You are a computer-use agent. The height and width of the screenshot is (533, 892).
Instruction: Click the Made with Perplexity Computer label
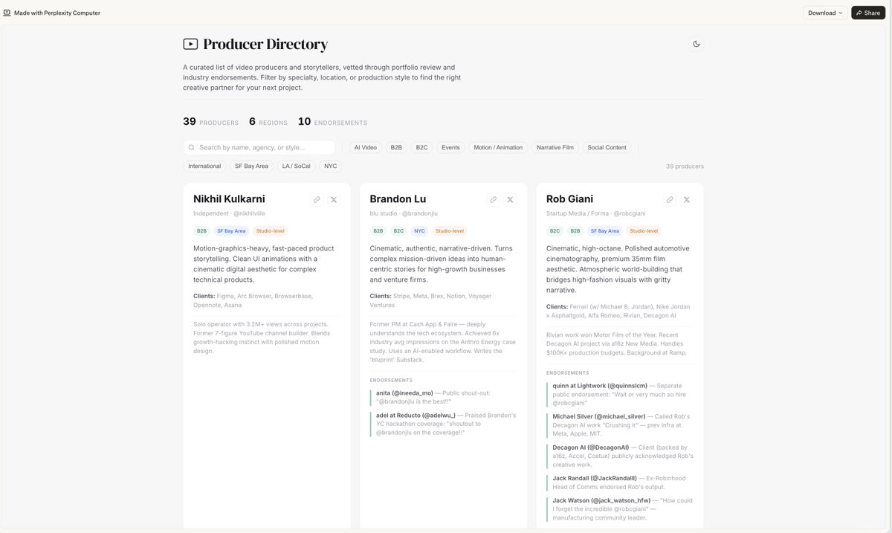57,13
